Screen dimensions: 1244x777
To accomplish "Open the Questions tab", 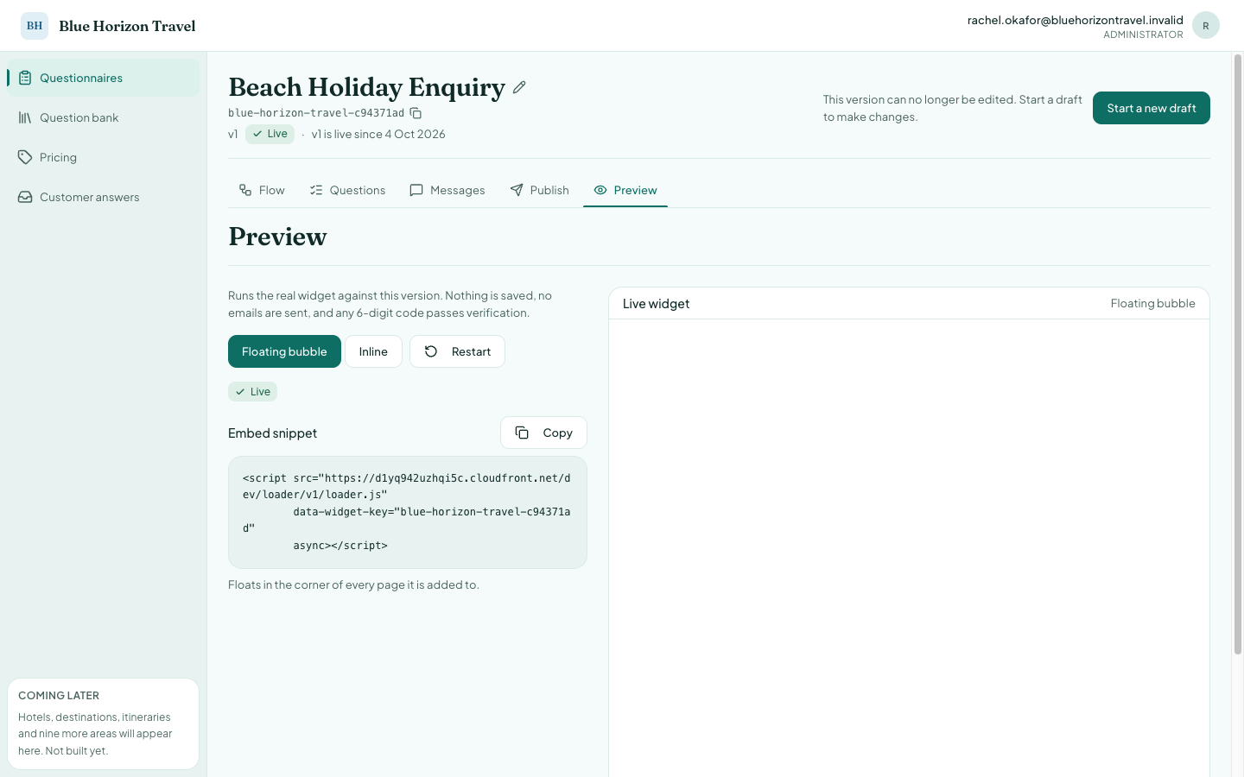I will [x=347, y=190].
